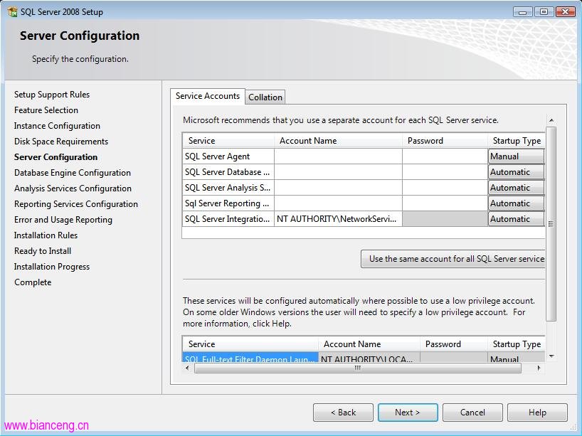582x436 pixels.
Task: Open Startup Type dropdown for SQL Server Analysis
Action: click(x=516, y=188)
